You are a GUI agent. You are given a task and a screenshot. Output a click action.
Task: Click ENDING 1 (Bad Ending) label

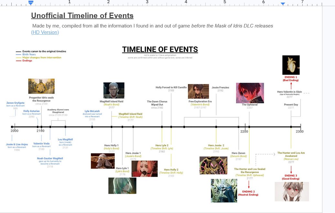pyautogui.click(x=291, y=79)
